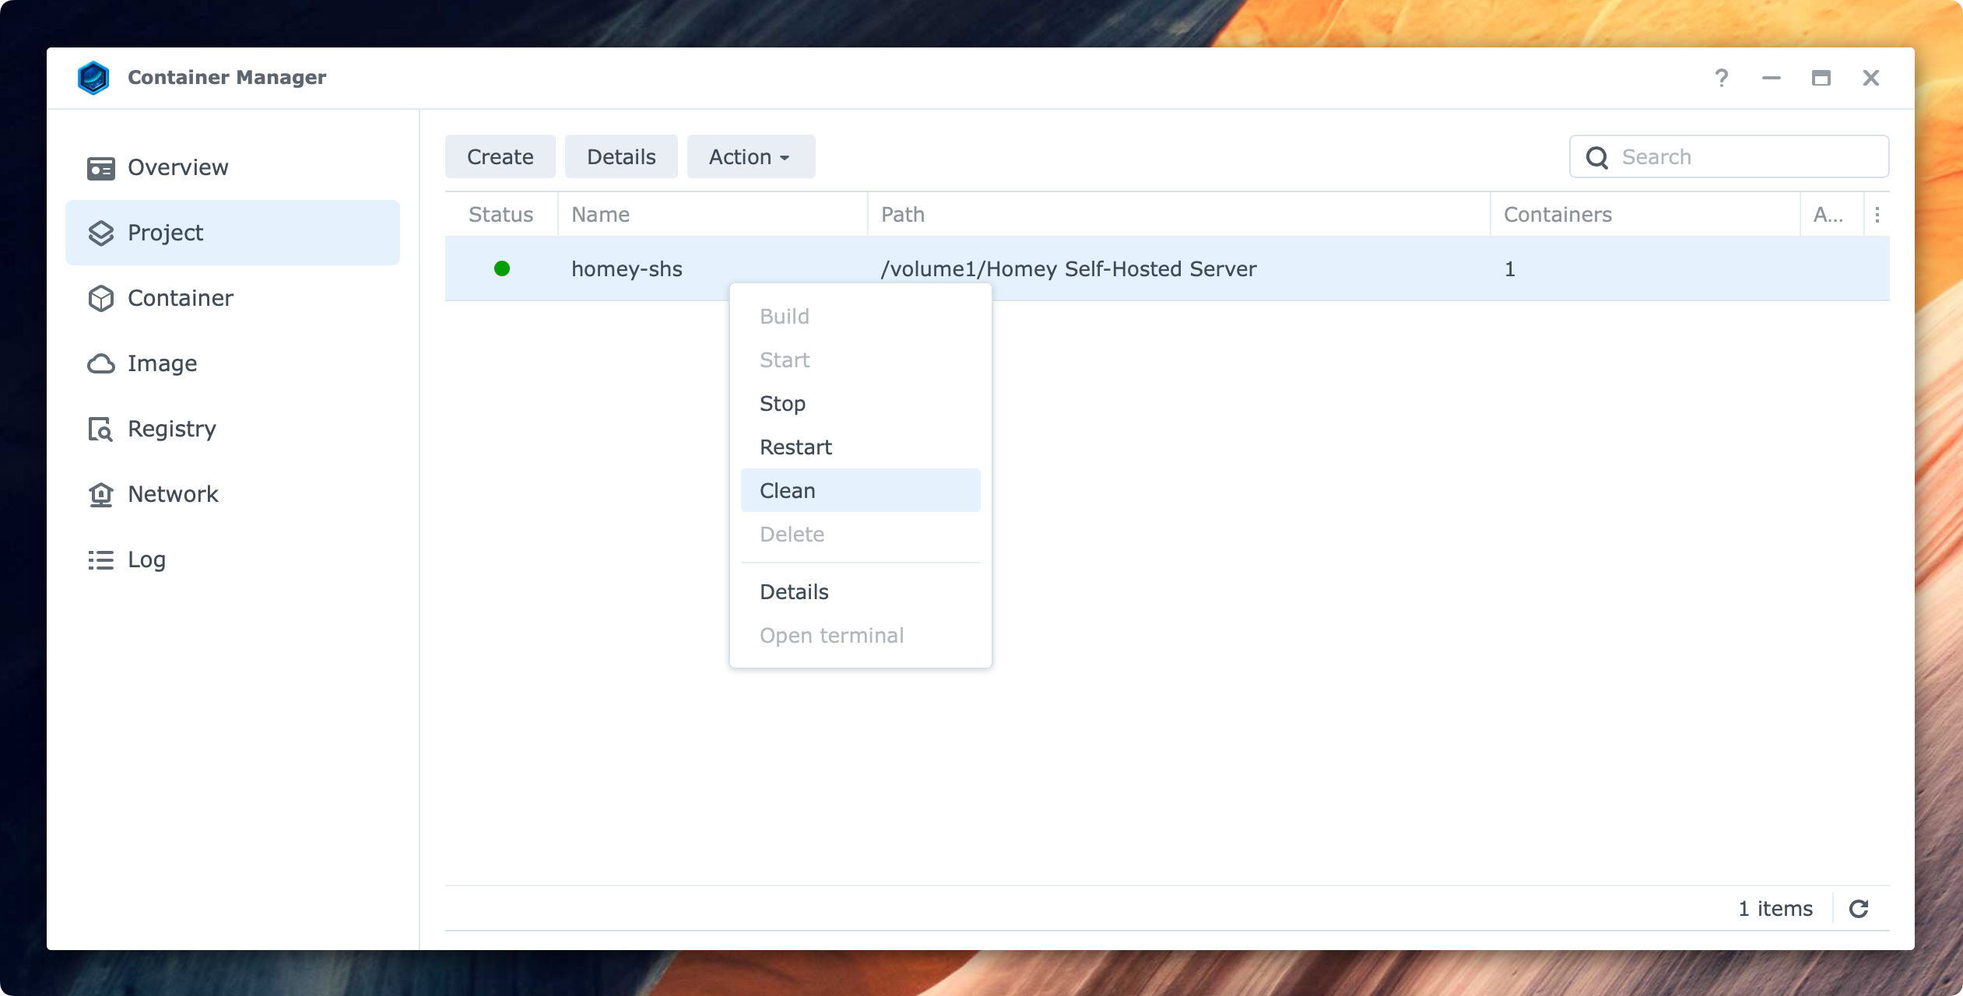Open the Overview sidebar section
The width and height of the screenshot is (1963, 996).
(177, 167)
